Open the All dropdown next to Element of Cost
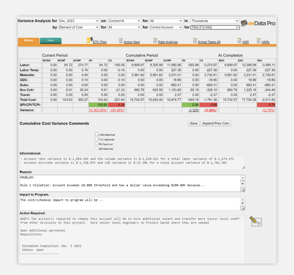Image resolution: width=294 pixels, height=275 pixels. (124, 27)
